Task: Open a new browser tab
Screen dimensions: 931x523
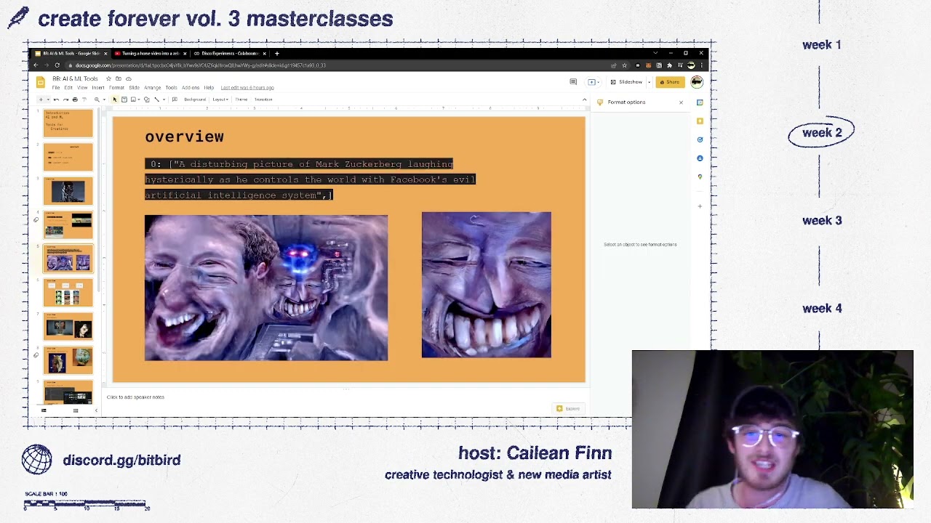Action: (276, 53)
